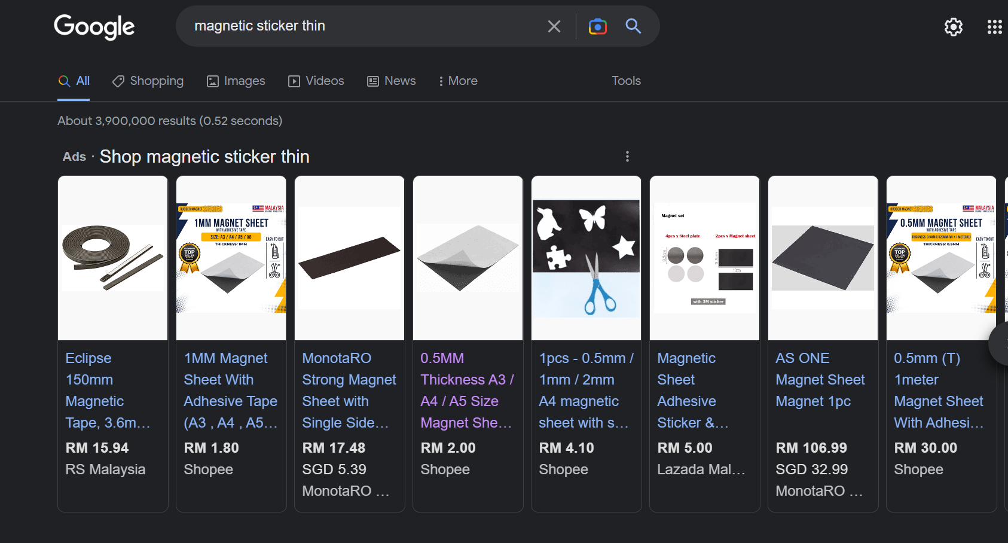
Task: Open the 0.5MM Magnet Sheet 1meter image
Action: [x=942, y=258]
